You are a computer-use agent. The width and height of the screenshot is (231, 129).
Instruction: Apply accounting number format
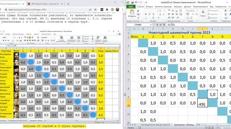(x=188, y=14)
